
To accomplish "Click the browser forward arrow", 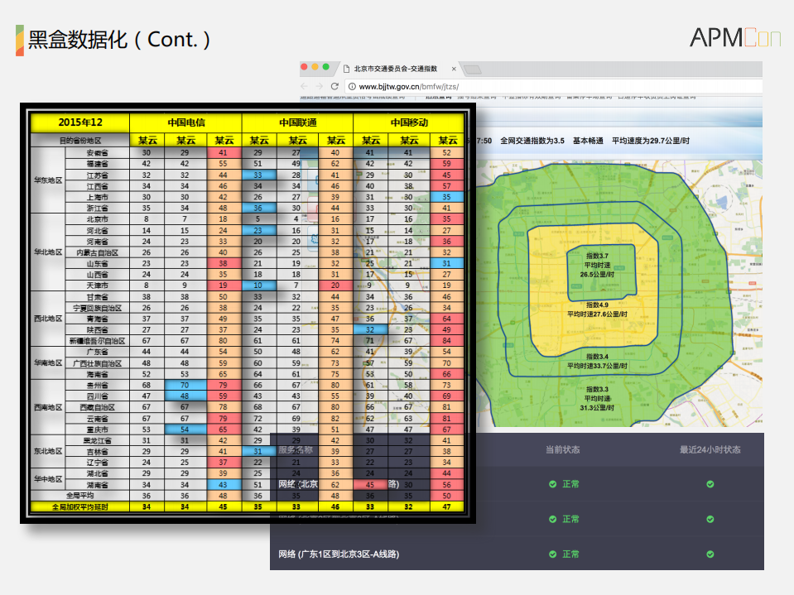I will pos(320,86).
